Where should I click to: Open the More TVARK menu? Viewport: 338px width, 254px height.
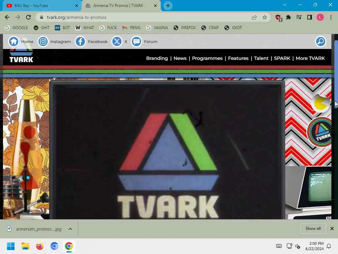click(310, 58)
